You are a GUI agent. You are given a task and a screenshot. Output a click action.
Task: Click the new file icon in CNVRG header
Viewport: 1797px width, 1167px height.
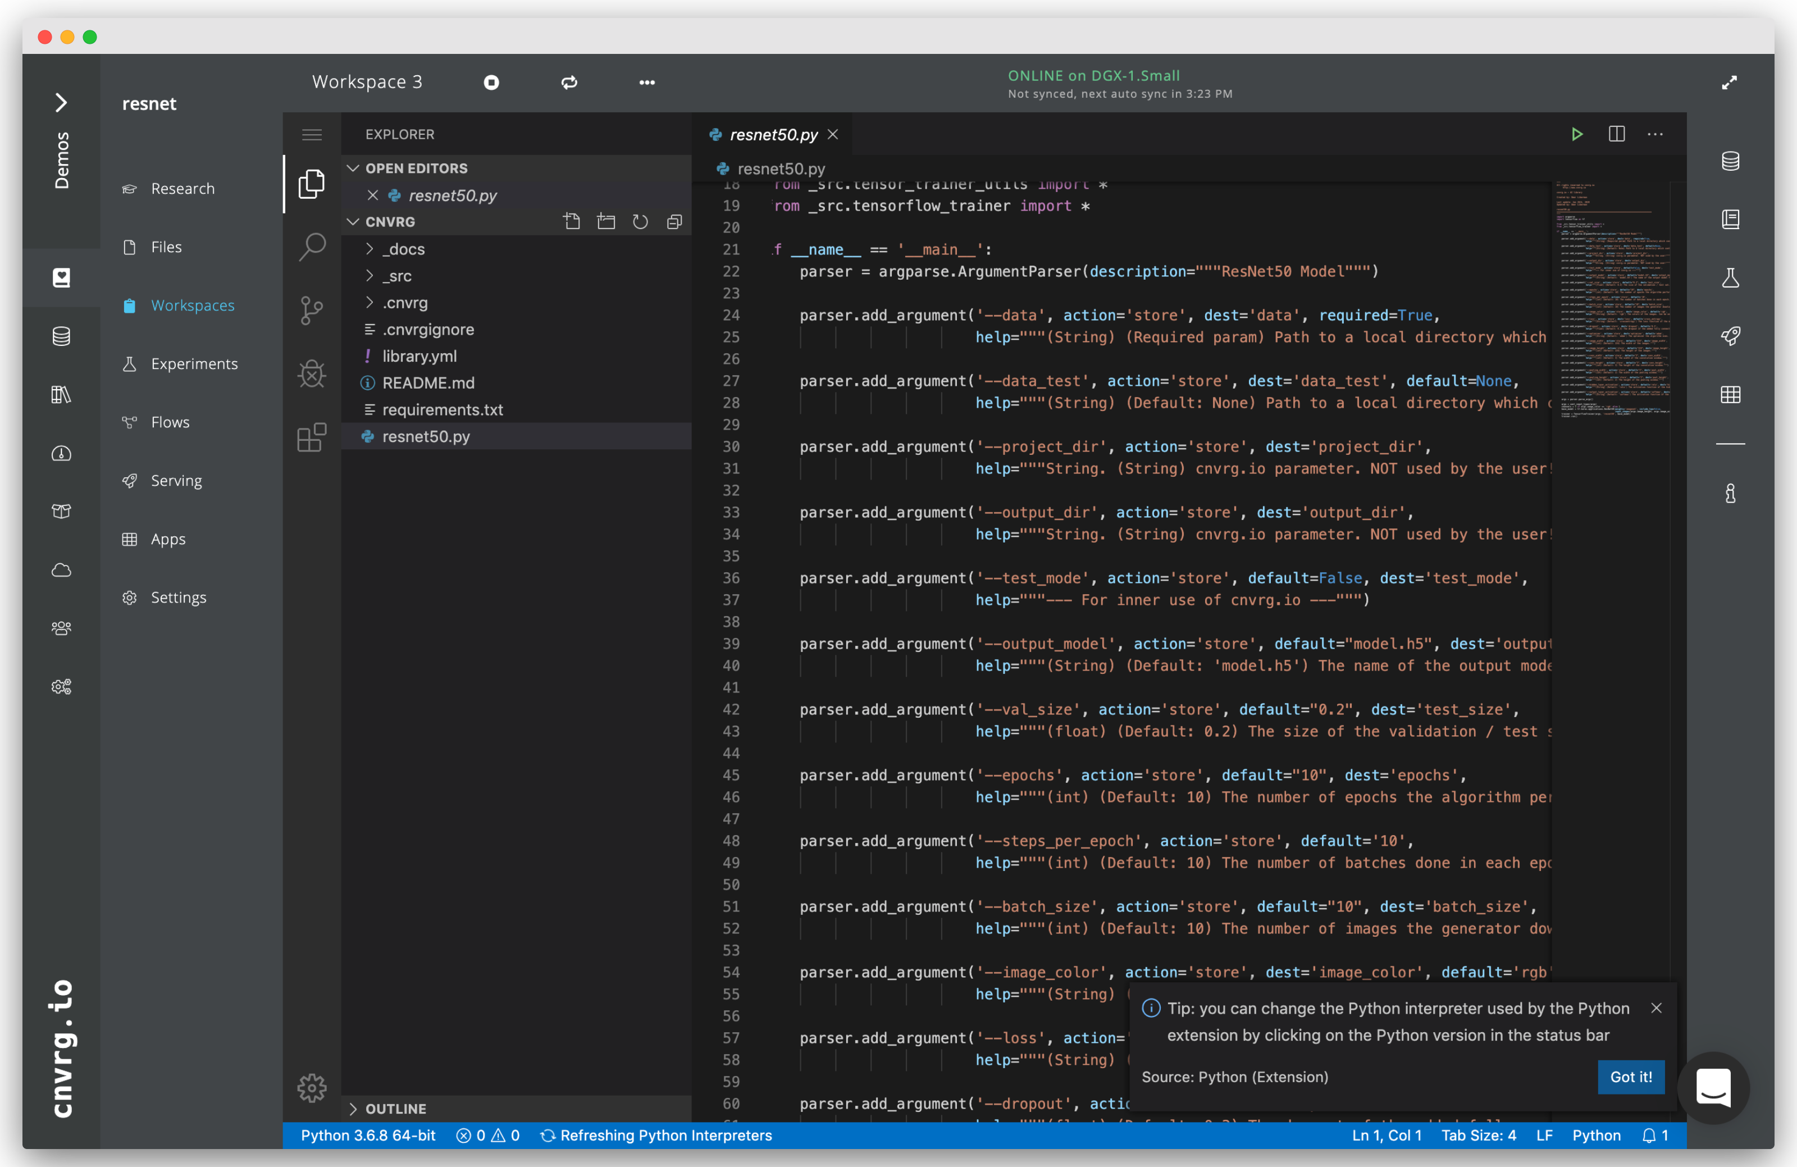(572, 221)
